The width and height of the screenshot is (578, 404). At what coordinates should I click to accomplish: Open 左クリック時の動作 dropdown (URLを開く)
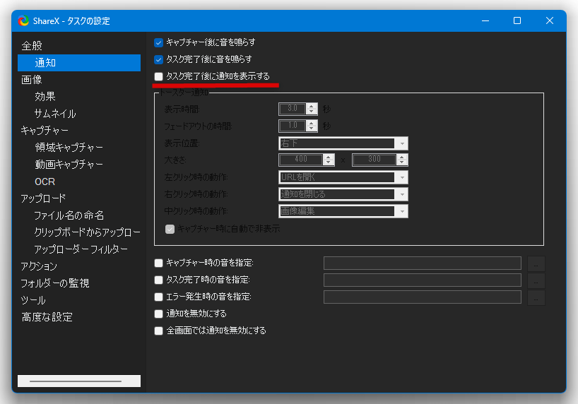343,177
